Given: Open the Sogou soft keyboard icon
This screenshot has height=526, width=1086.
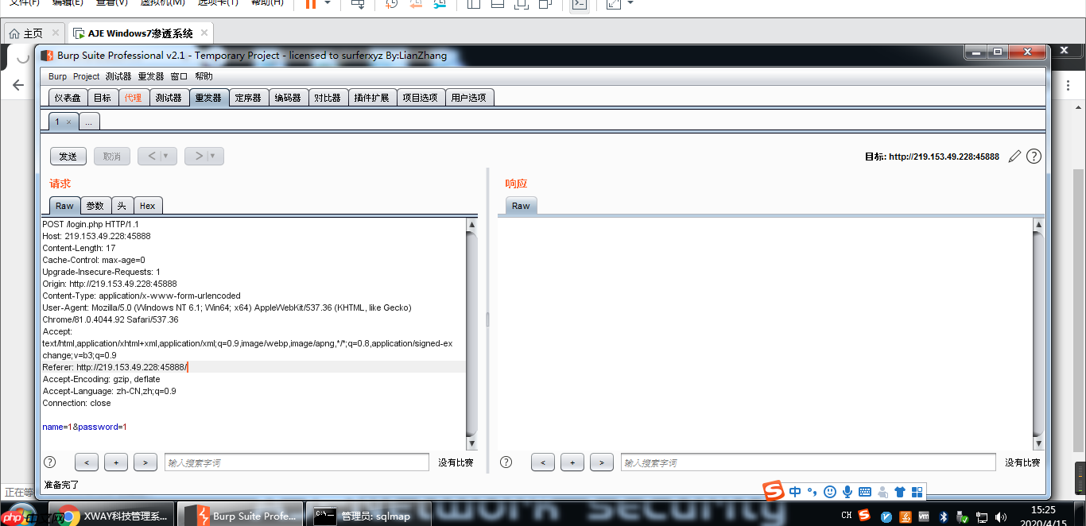Looking at the screenshot, I should point(865,492).
